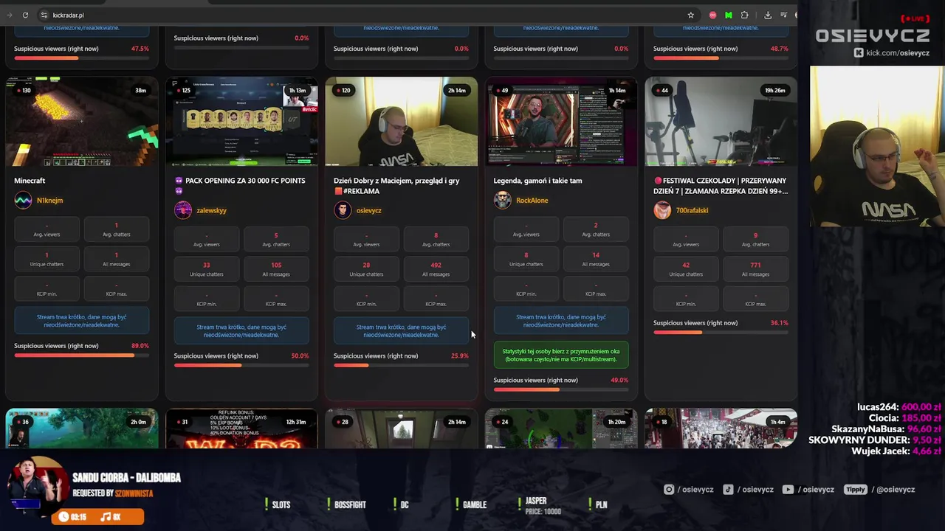Viewport: 945px width, 531px height.
Task: Open the bottom-row thumbnail with 31 viewers
Action: coord(241,428)
